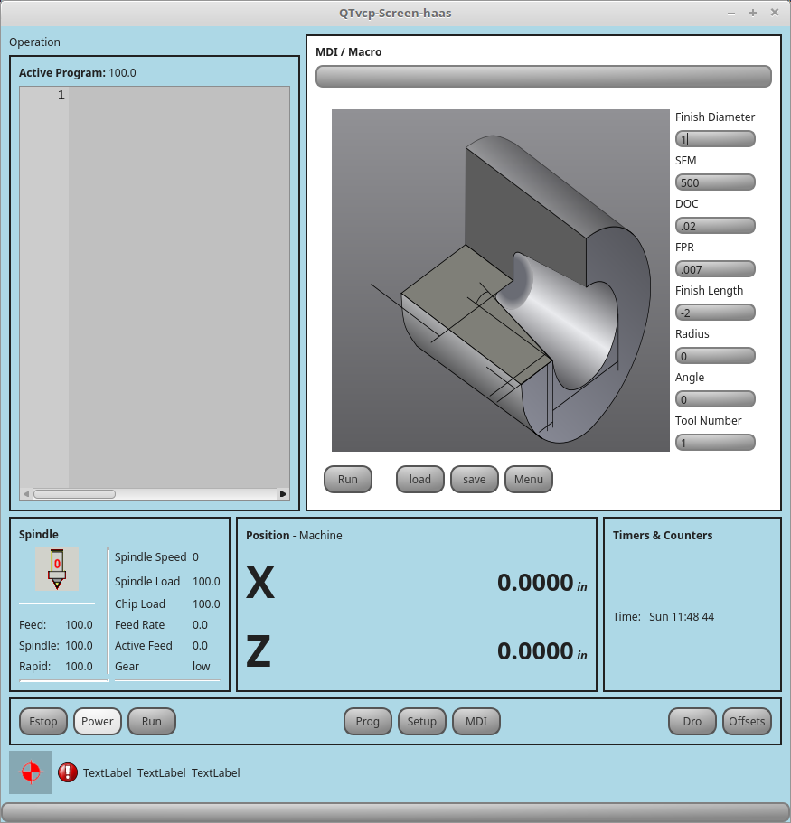The height and width of the screenshot is (823, 791).
Task: Click the right scroll arrow in program view
Action: click(283, 494)
